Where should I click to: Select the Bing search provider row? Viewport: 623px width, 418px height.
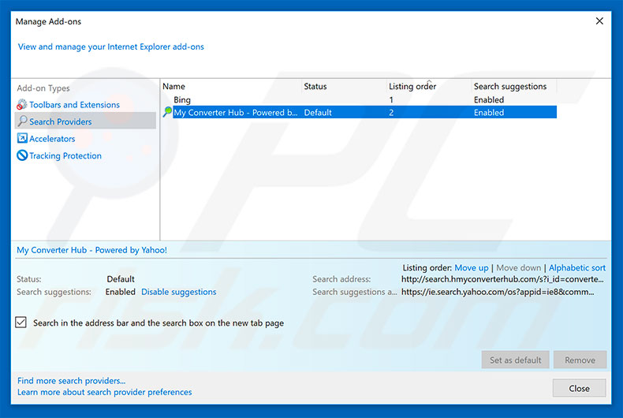tap(359, 99)
